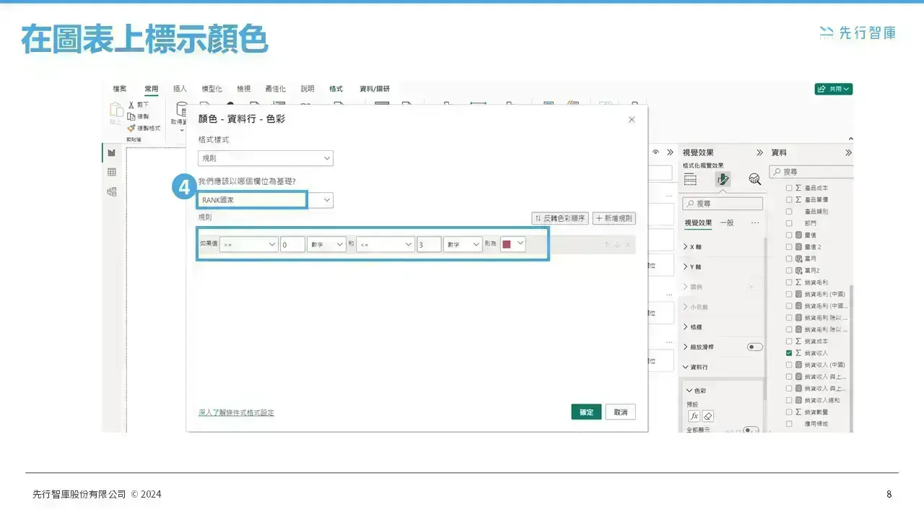Click the rule's minimum value field showing 0
Screen dimensions: 924x520
click(x=292, y=245)
